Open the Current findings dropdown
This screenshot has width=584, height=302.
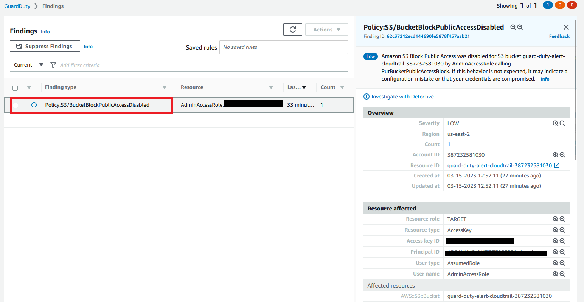(29, 65)
